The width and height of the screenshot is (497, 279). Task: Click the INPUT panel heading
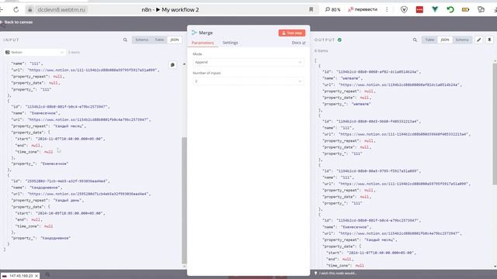12,40
